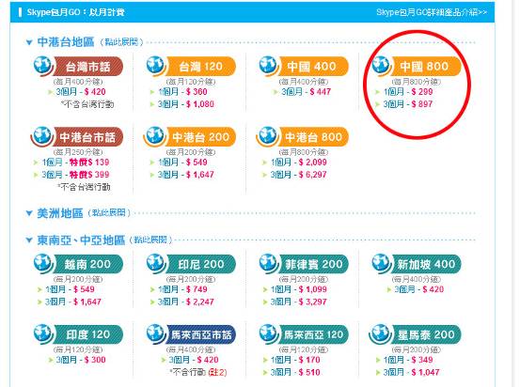Click the globe icon beside 台灣 120
Screen dimensions: 520x387
click(x=156, y=65)
